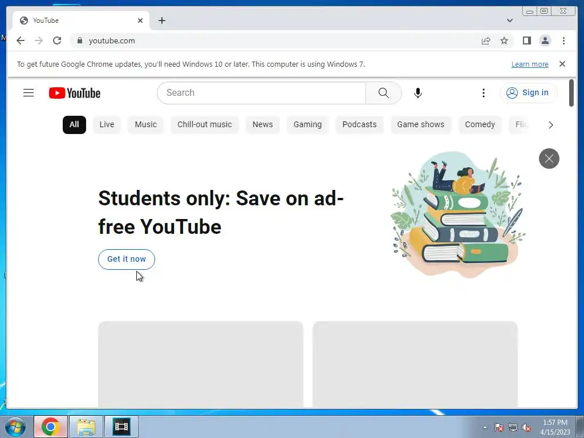Close the YouTube tab
The image size is (584, 438).
(x=140, y=21)
